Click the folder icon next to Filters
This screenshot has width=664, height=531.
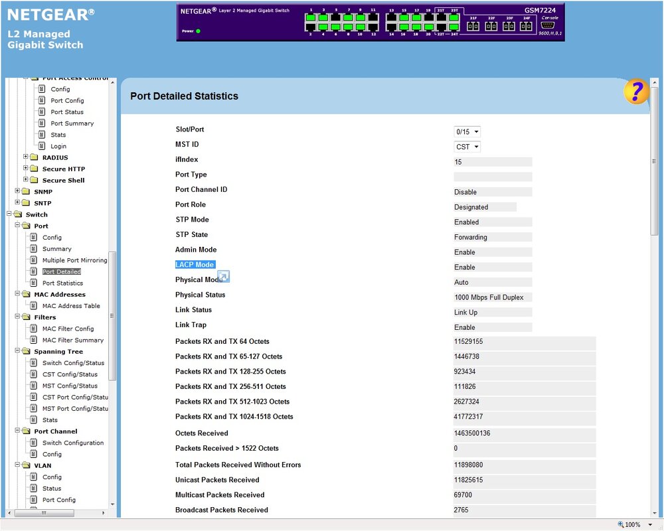(x=26, y=317)
